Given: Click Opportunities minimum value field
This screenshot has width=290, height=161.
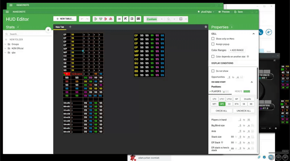Looking at the screenshot, I should [229, 77].
